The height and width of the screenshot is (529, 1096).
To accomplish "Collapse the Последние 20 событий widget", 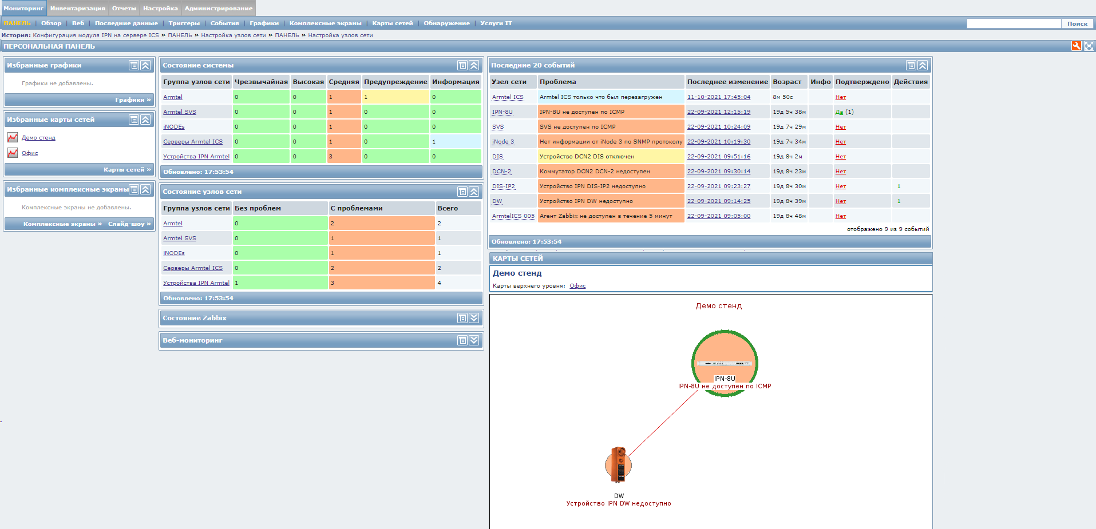I will click(x=923, y=65).
